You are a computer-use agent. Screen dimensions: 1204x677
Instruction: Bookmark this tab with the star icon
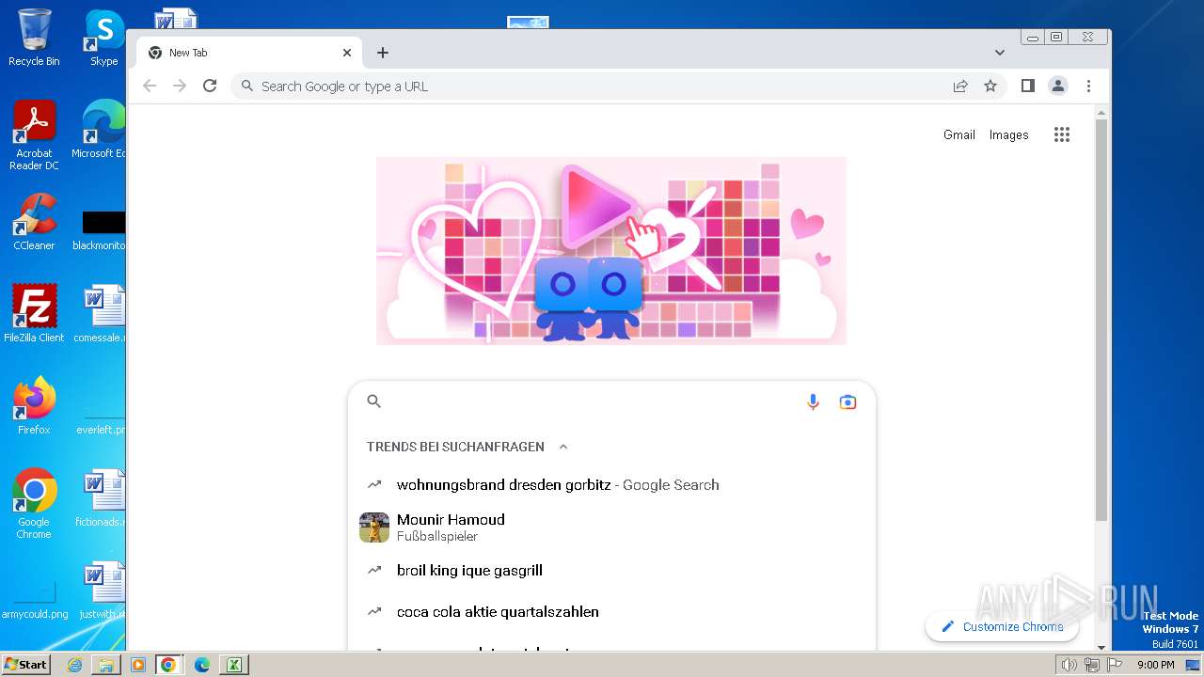(990, 86)
